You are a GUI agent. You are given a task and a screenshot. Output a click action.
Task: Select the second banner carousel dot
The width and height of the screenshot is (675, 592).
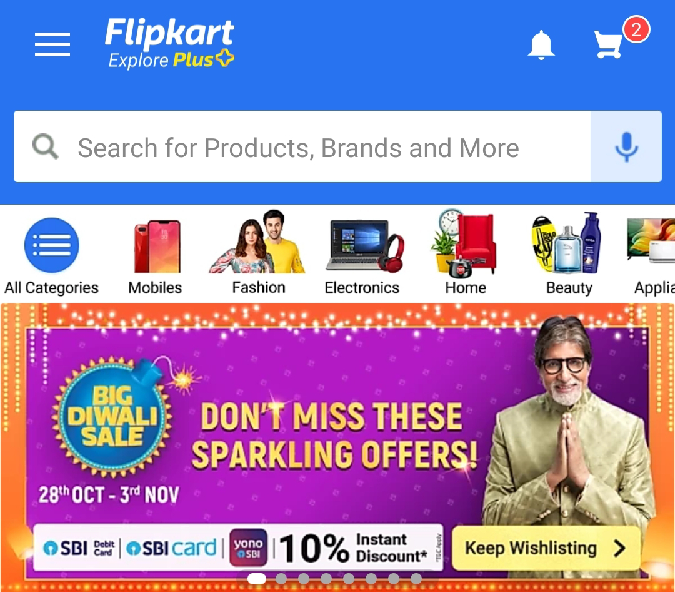tap(281, 579)
